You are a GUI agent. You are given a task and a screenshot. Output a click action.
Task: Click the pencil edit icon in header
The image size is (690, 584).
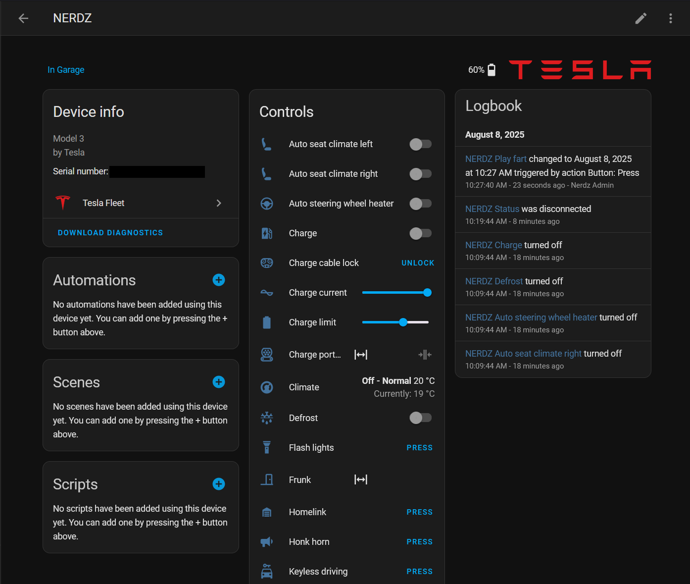pyautogui.click(x=641, y=18)
